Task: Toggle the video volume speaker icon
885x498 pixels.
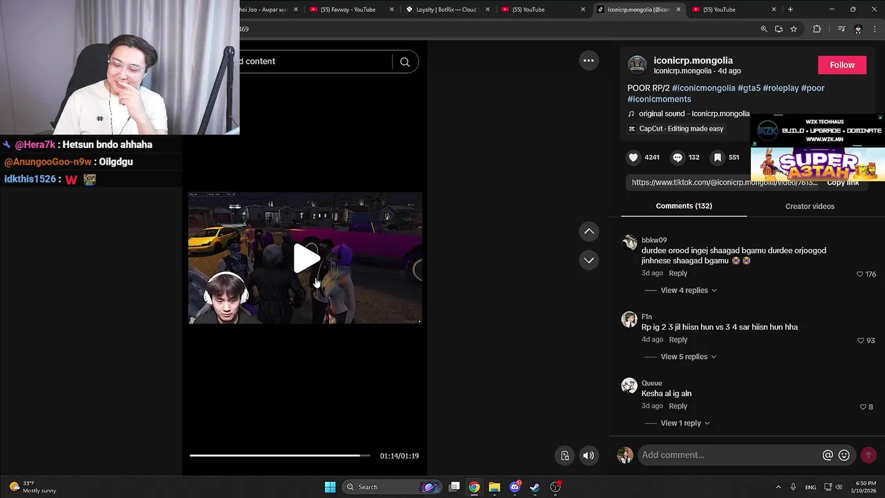Action: click(x=588, y=455)
